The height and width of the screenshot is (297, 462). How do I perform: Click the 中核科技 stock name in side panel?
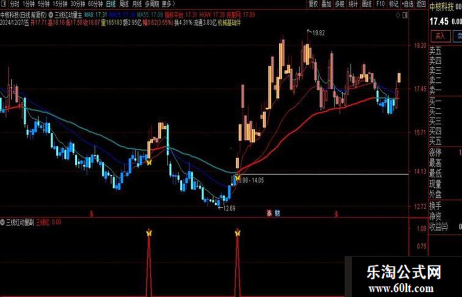click(441, 7)
